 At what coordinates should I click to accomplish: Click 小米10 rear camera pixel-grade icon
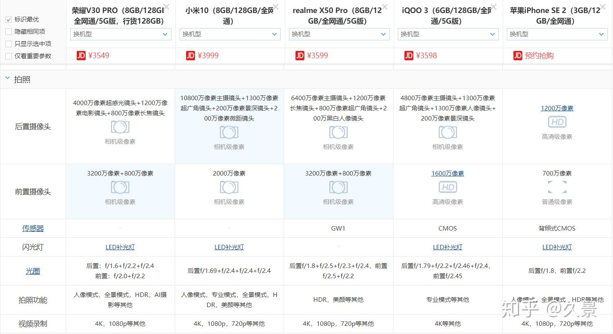pos(229,132)
